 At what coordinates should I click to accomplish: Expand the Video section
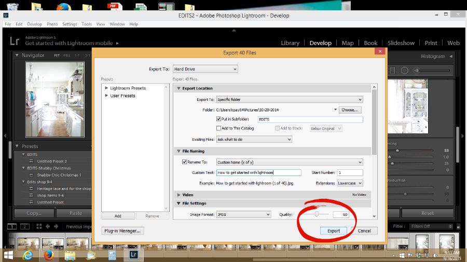pyautogui.click(x=178, y=195)
